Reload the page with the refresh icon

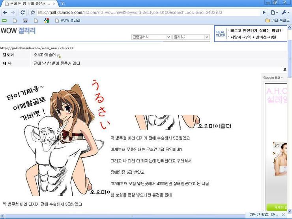point(23,13)
